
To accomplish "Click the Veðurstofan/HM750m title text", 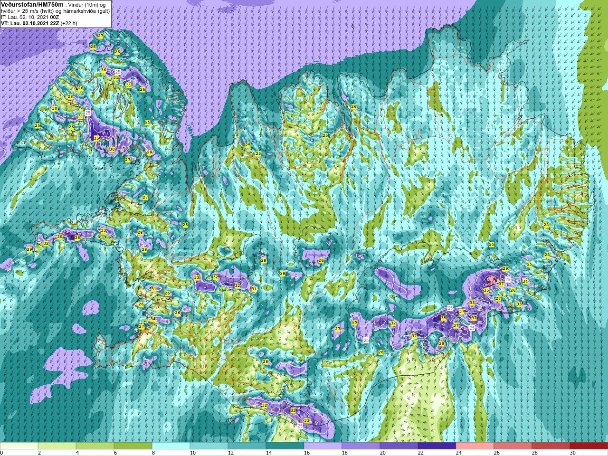I will click(x=32, y=4).
